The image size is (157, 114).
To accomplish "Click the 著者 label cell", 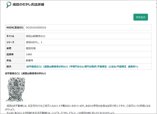I will (x=15, y=48).
